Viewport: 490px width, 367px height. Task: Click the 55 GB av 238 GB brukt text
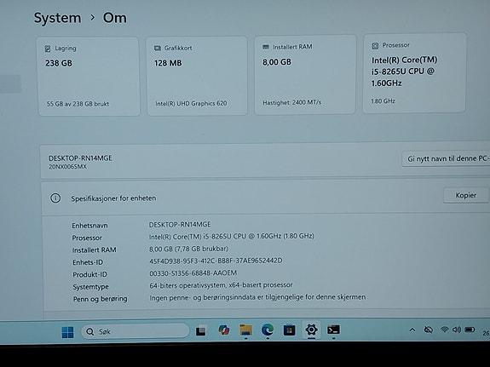pyautogui.click(x=78, y=104)
